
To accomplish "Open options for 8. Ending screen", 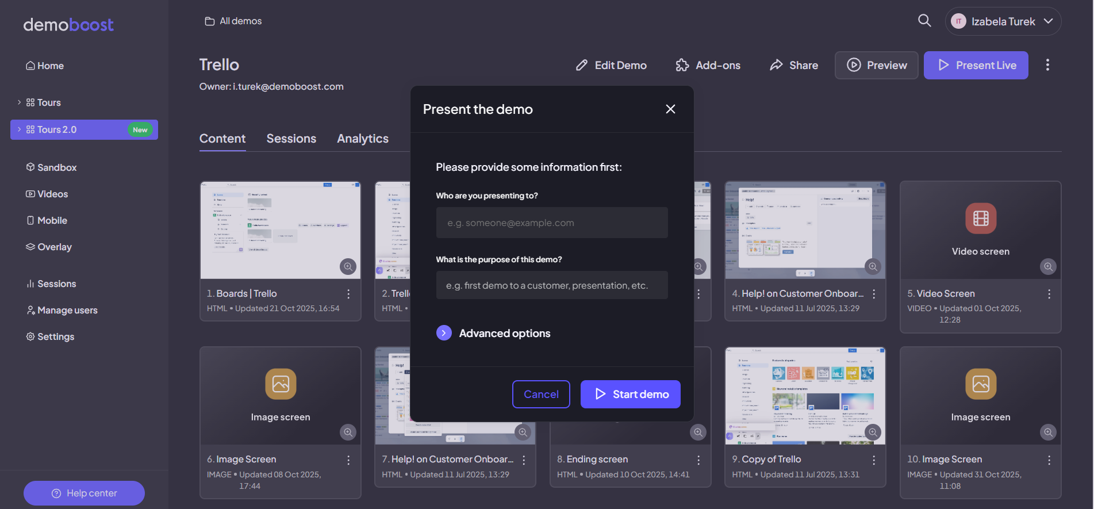I will [698, 460].
